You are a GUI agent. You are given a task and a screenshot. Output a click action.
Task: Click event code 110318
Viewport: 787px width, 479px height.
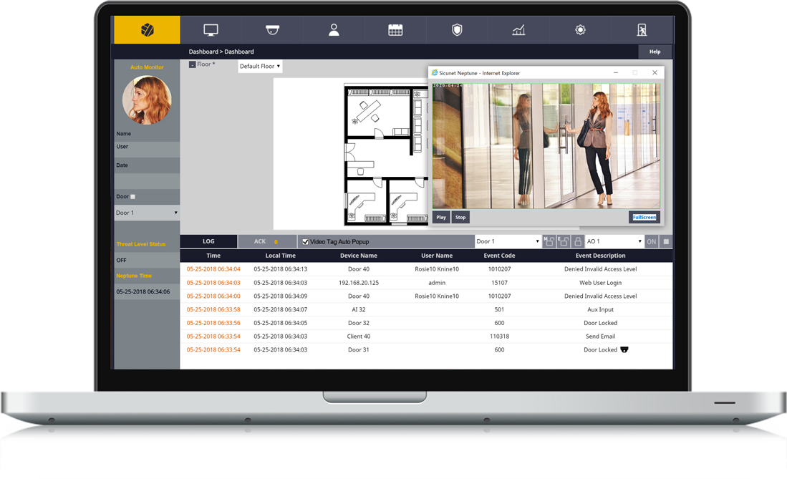click(499, 337)
